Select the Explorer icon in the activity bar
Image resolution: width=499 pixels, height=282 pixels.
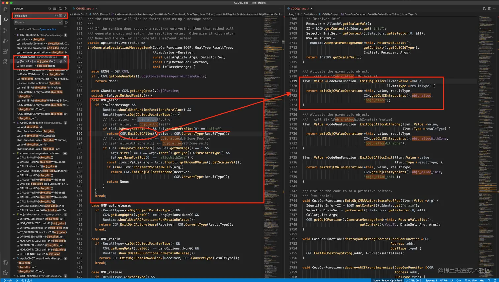click(x=5, y=10)
